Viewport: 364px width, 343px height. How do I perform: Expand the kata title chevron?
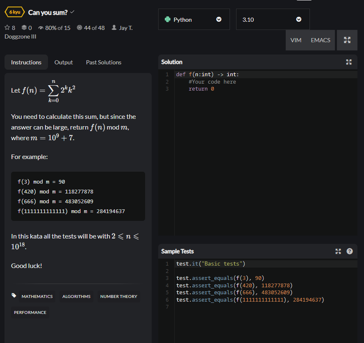(72, 12)
